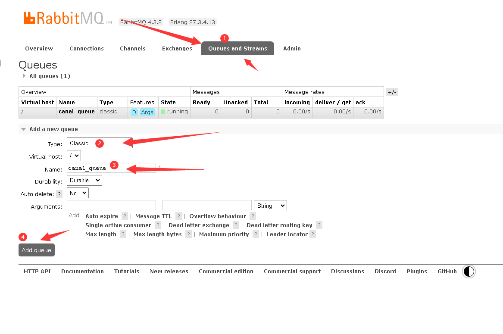Expand the All queues (1) section
Image resolution: width=503 pixels, height=334 pixels.
click(47, 76)
